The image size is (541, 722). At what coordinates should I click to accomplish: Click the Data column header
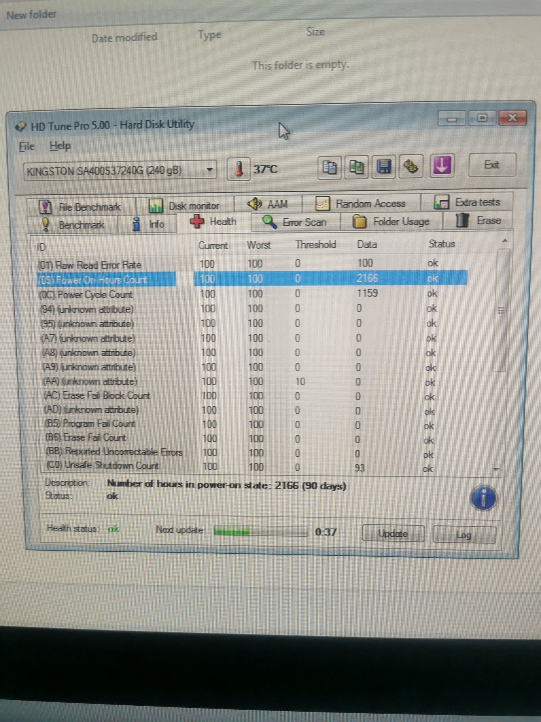tap(367, 244)
